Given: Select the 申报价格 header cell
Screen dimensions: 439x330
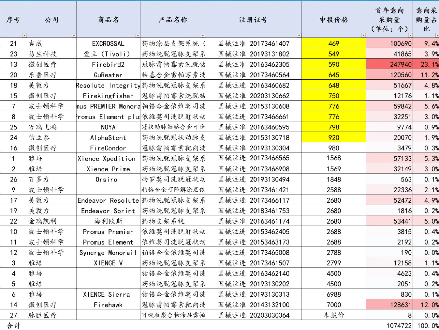Looking at the screenshot, I should pyautogui.click(x=334, y=20).
